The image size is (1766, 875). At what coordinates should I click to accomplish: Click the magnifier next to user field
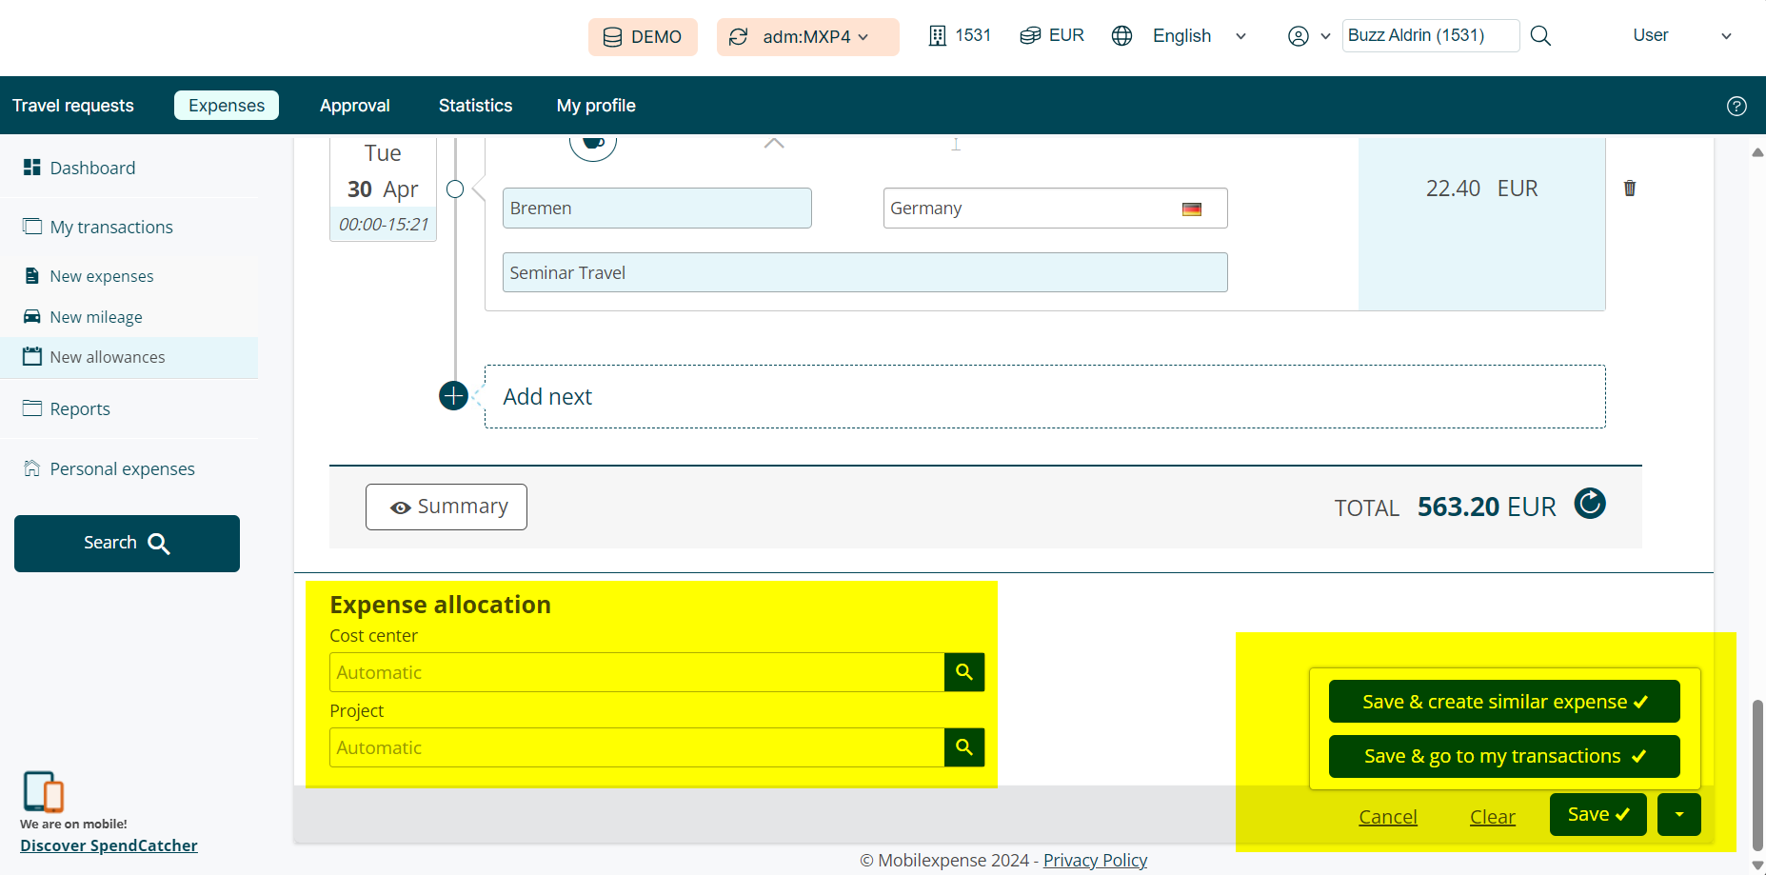[x=1540, y=36]
